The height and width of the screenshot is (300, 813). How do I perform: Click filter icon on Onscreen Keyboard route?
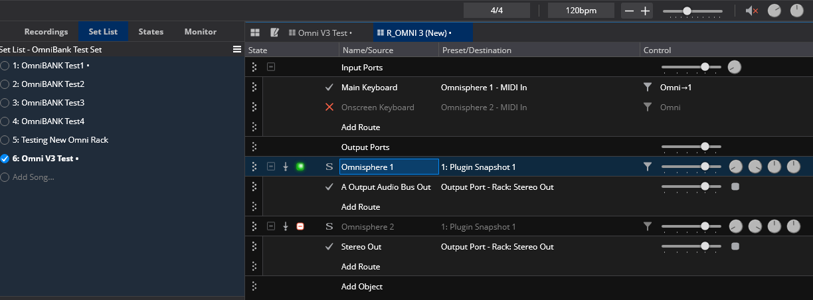(648, 107)
